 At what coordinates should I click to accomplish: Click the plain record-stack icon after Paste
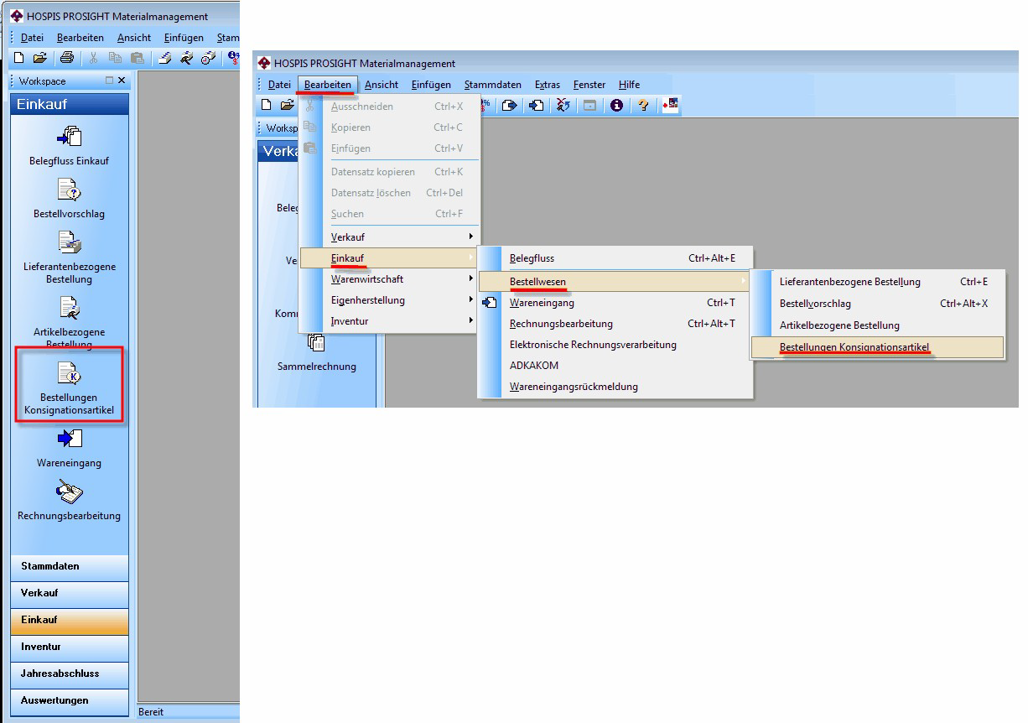166,58
